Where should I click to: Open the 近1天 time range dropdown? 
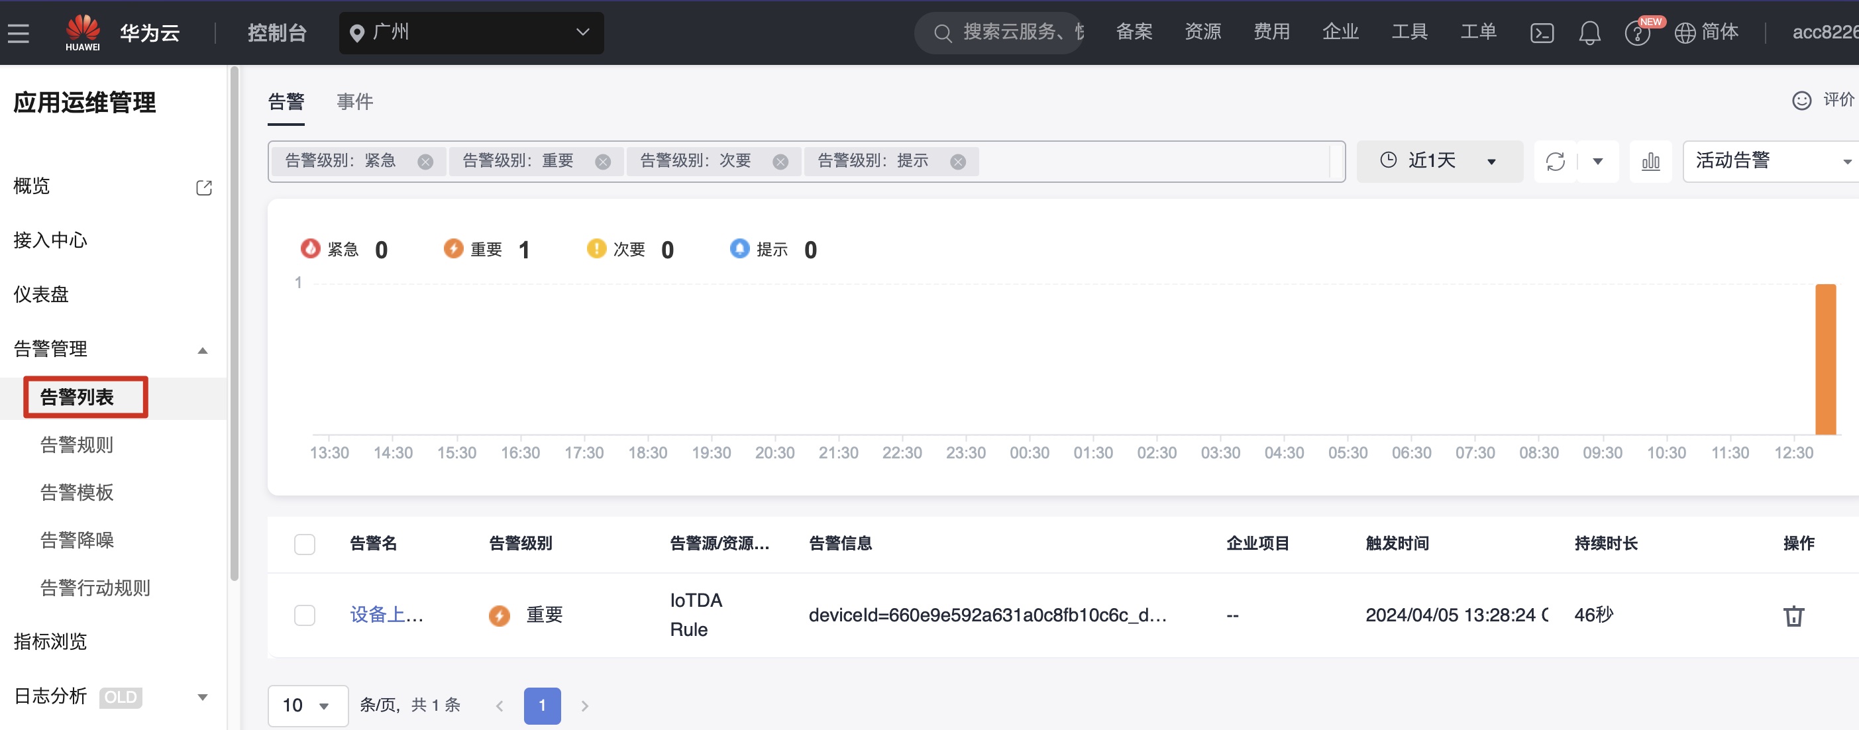(1440, 161)
